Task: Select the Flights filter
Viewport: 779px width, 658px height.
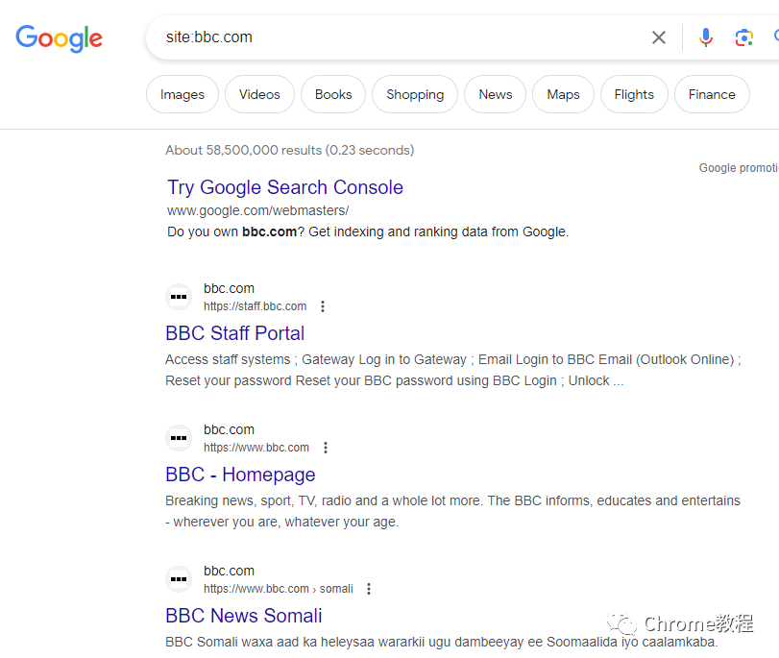Action: coord(634,94)
